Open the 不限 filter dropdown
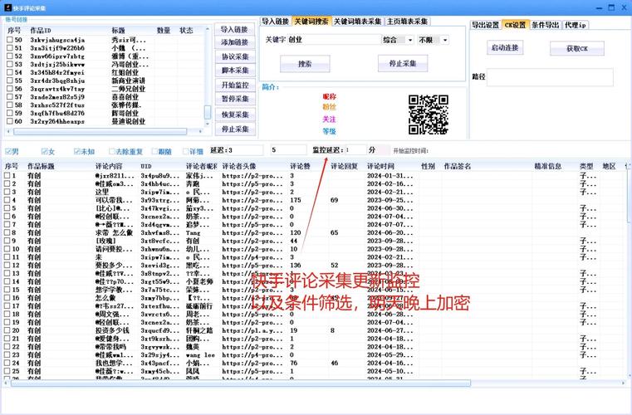The image size is (632, 415). (x=433, y=40)
